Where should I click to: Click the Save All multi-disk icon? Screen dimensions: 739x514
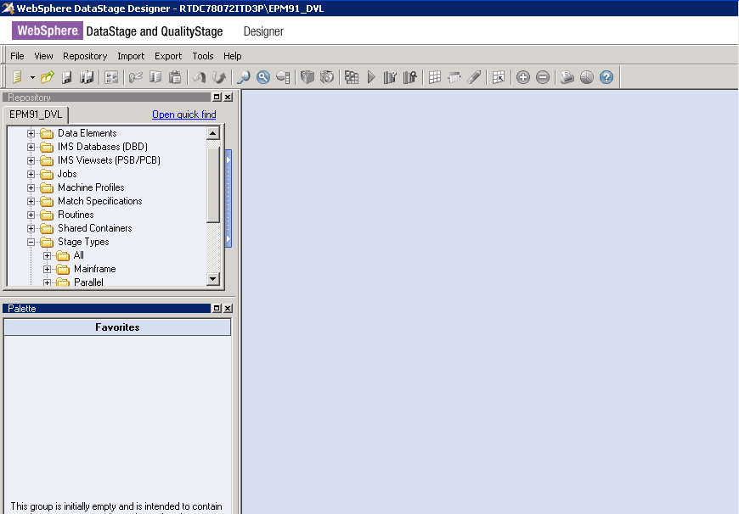[x=87, y=76]
